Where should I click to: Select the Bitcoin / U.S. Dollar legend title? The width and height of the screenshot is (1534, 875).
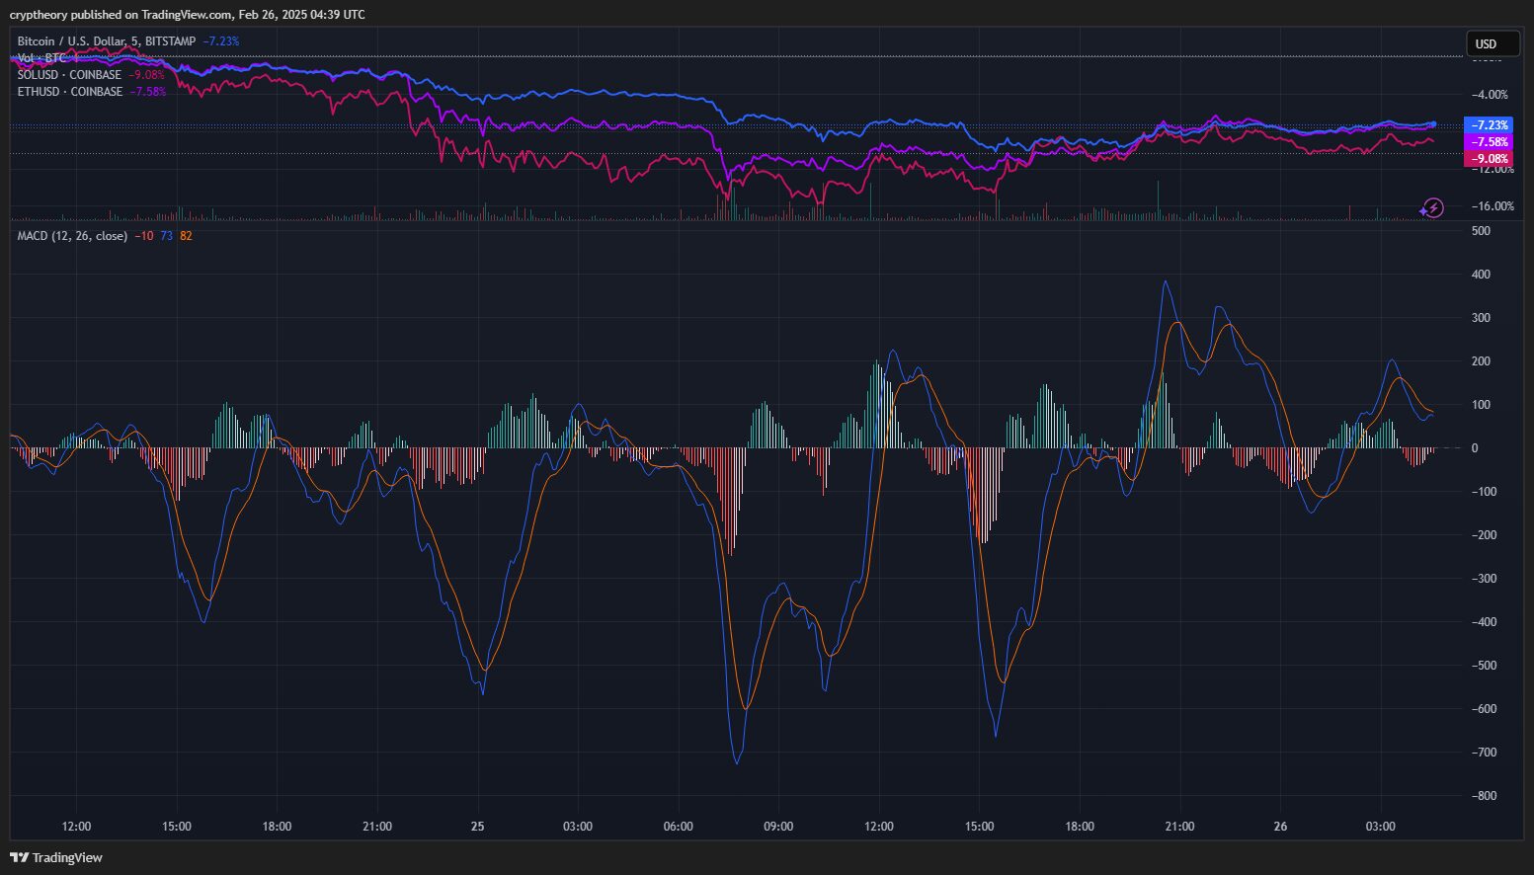pyautogui.click(x=107, y=41)
